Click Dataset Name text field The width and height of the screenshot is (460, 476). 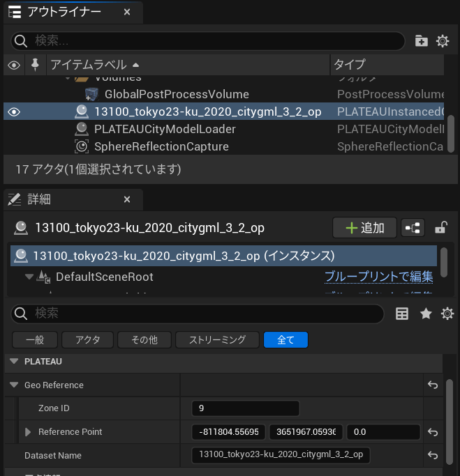[x=281, y=455]
